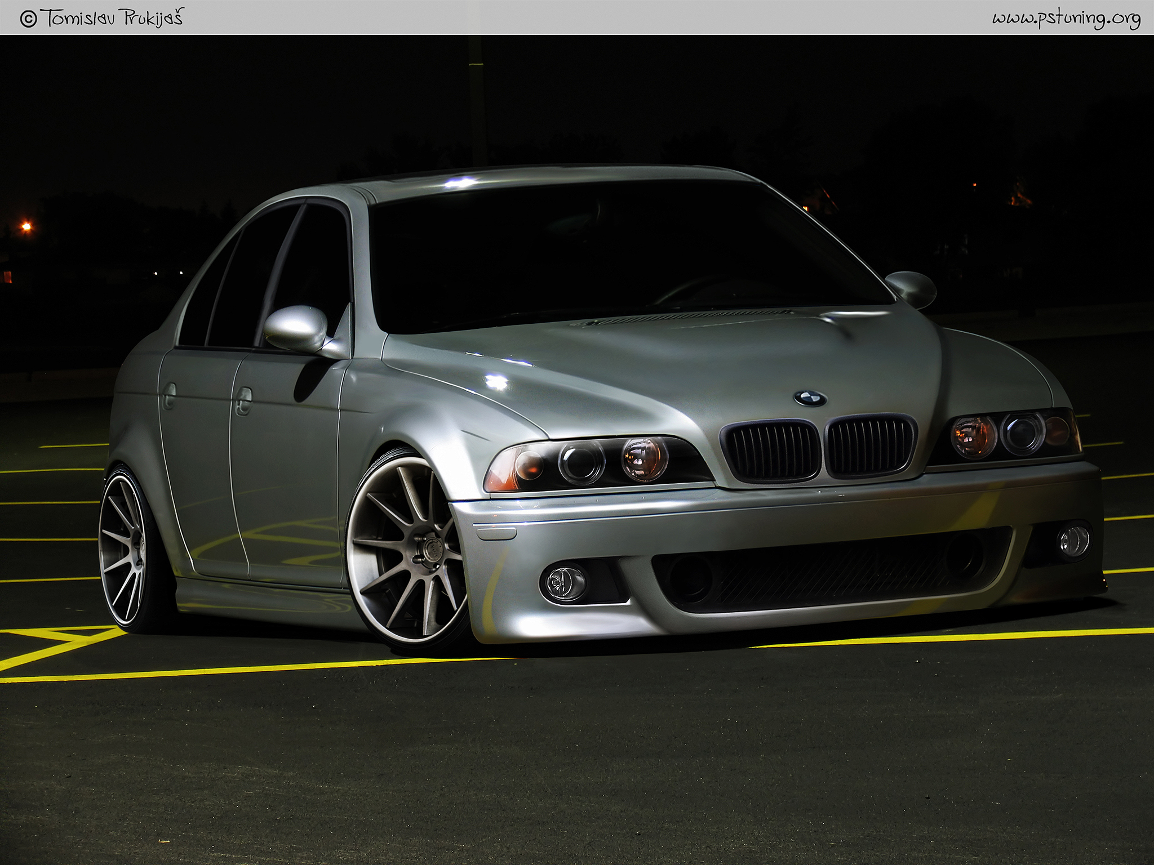Click the Tomislav Prukijaš copyright credit text
Screen dimensions: 1154x865
(102, 18)
